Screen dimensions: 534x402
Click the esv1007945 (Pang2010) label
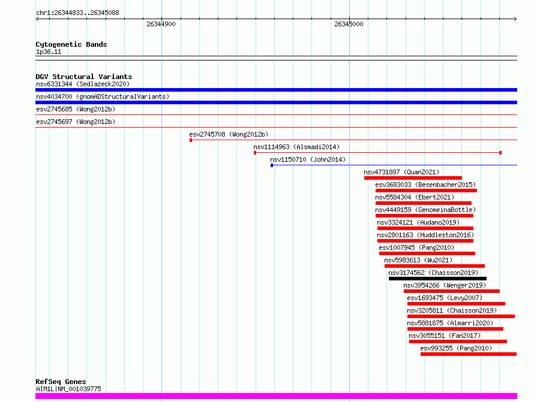pos(416,247)
